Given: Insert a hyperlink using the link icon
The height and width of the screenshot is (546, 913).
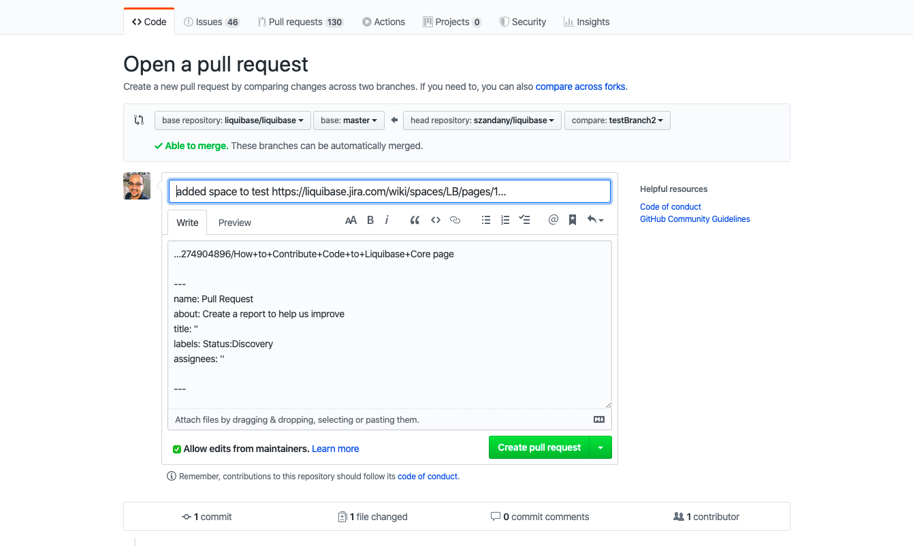Looking at the screenshot, I should coord(455,219).
